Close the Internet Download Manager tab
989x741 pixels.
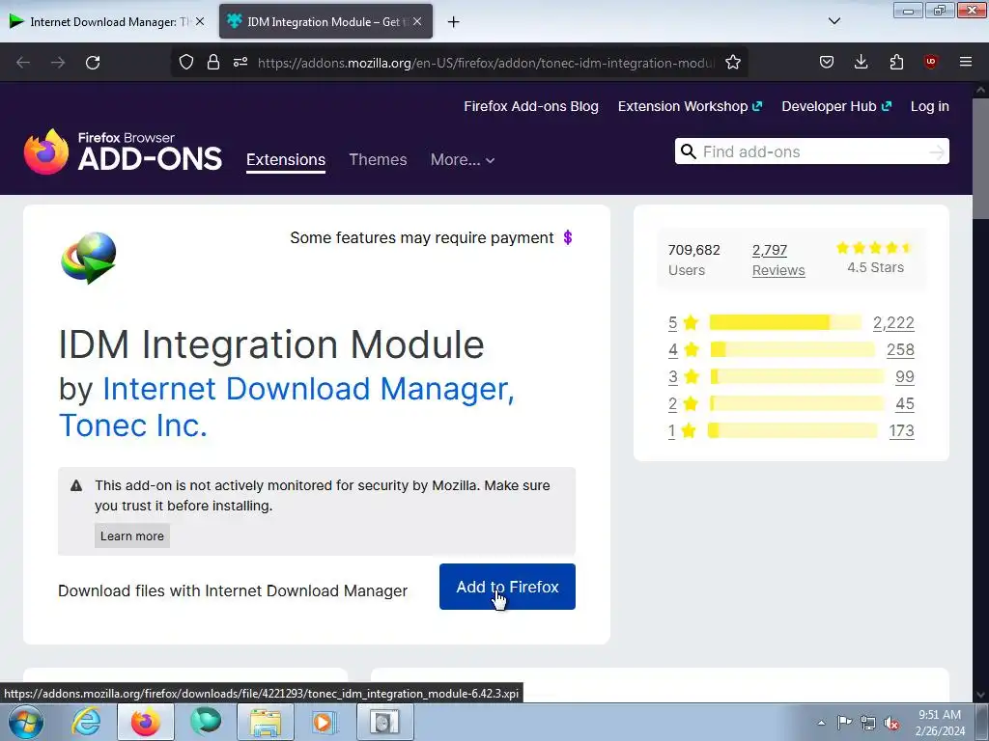pos(199,21)
